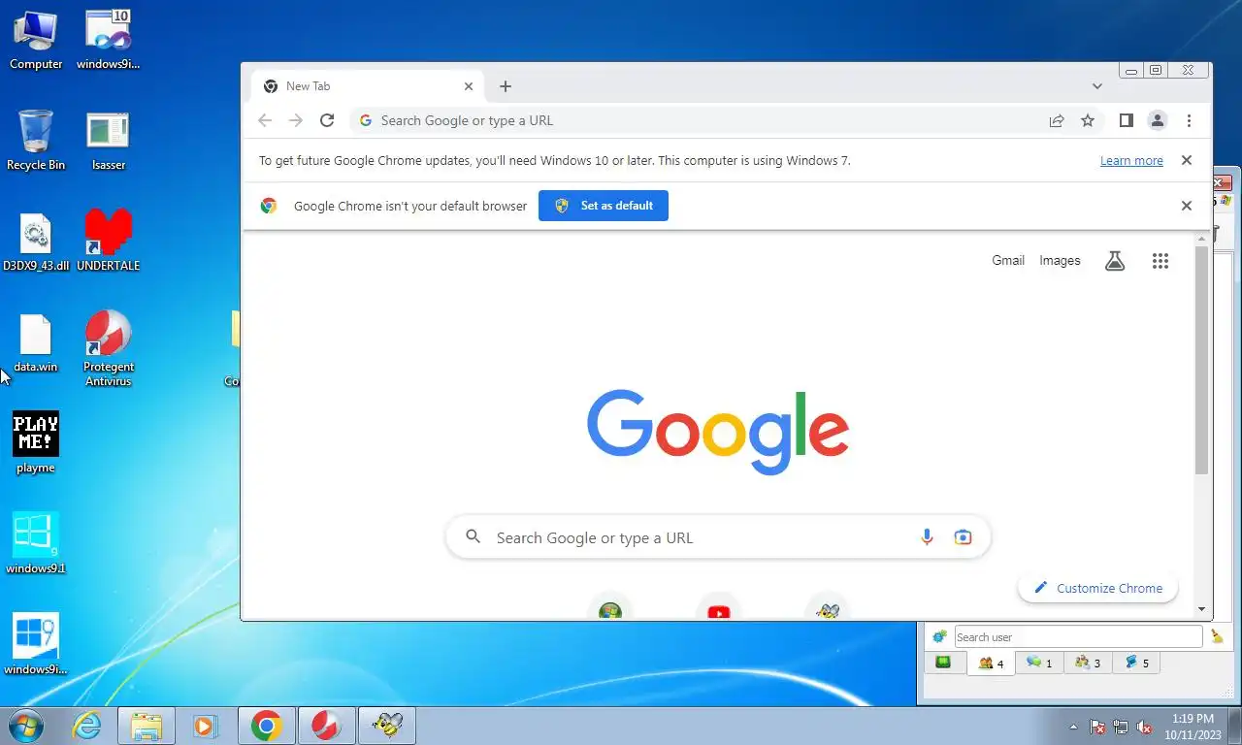Click the broom icon beside Search user

pos(1217,637)
